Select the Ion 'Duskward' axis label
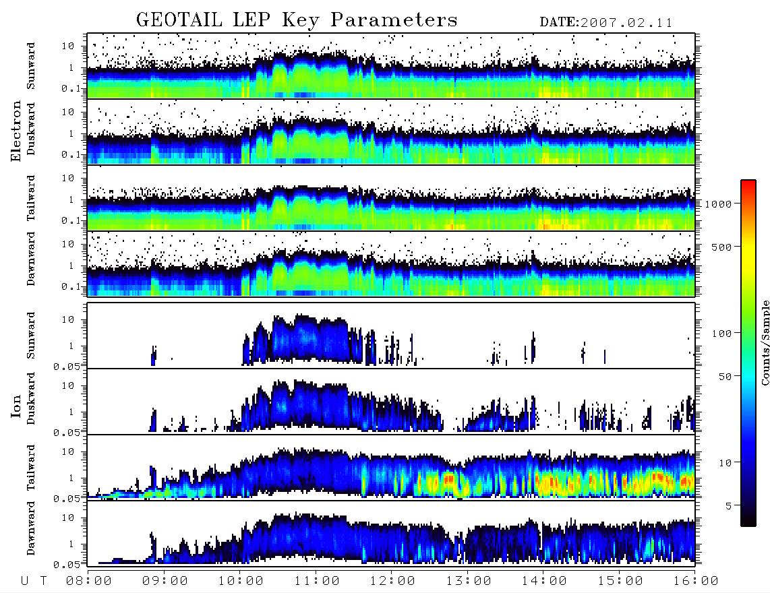 31,399
